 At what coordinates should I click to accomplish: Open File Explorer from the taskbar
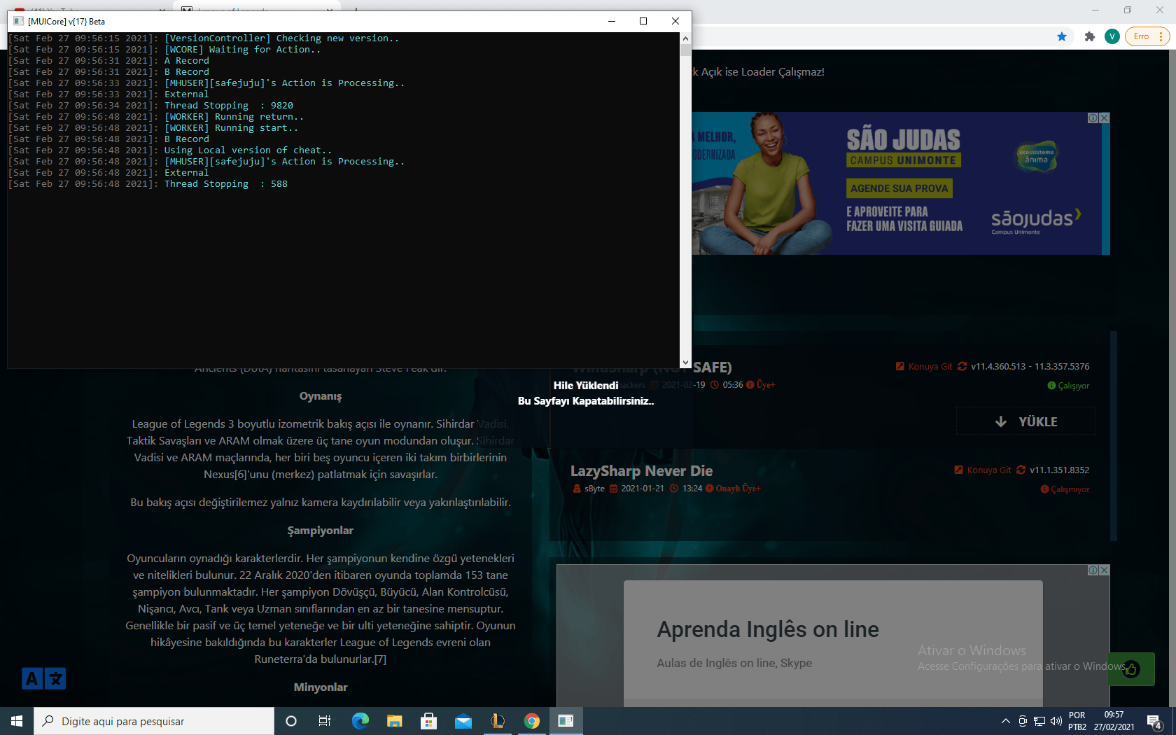point(394,721)
